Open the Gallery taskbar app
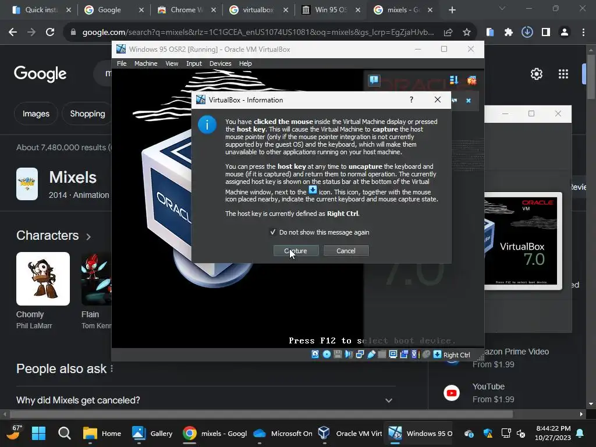 pos(152,433)
